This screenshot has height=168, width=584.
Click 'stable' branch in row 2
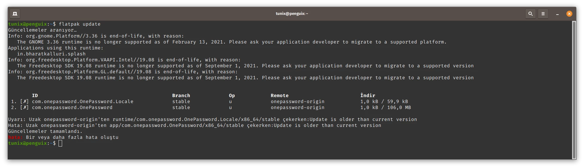(181, 108)
